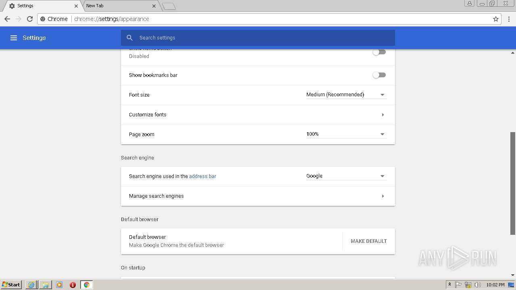The width and height of the screenshot is (516, 290).
Task: Click the magnifier icon in Search settings
Action: 130,38
